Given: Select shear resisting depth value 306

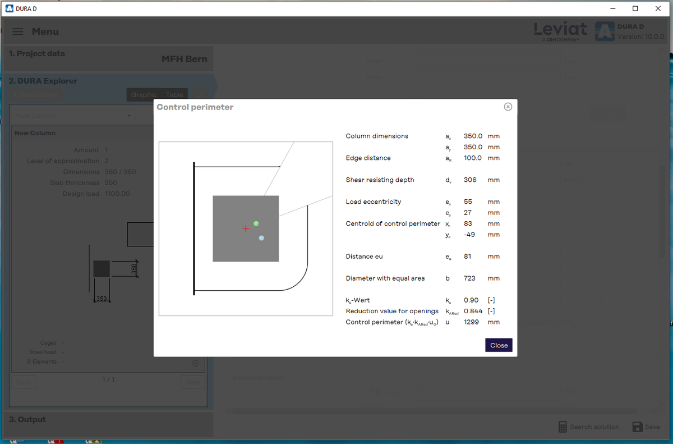Looking at the screenshot, I should (x=470, y=180).
